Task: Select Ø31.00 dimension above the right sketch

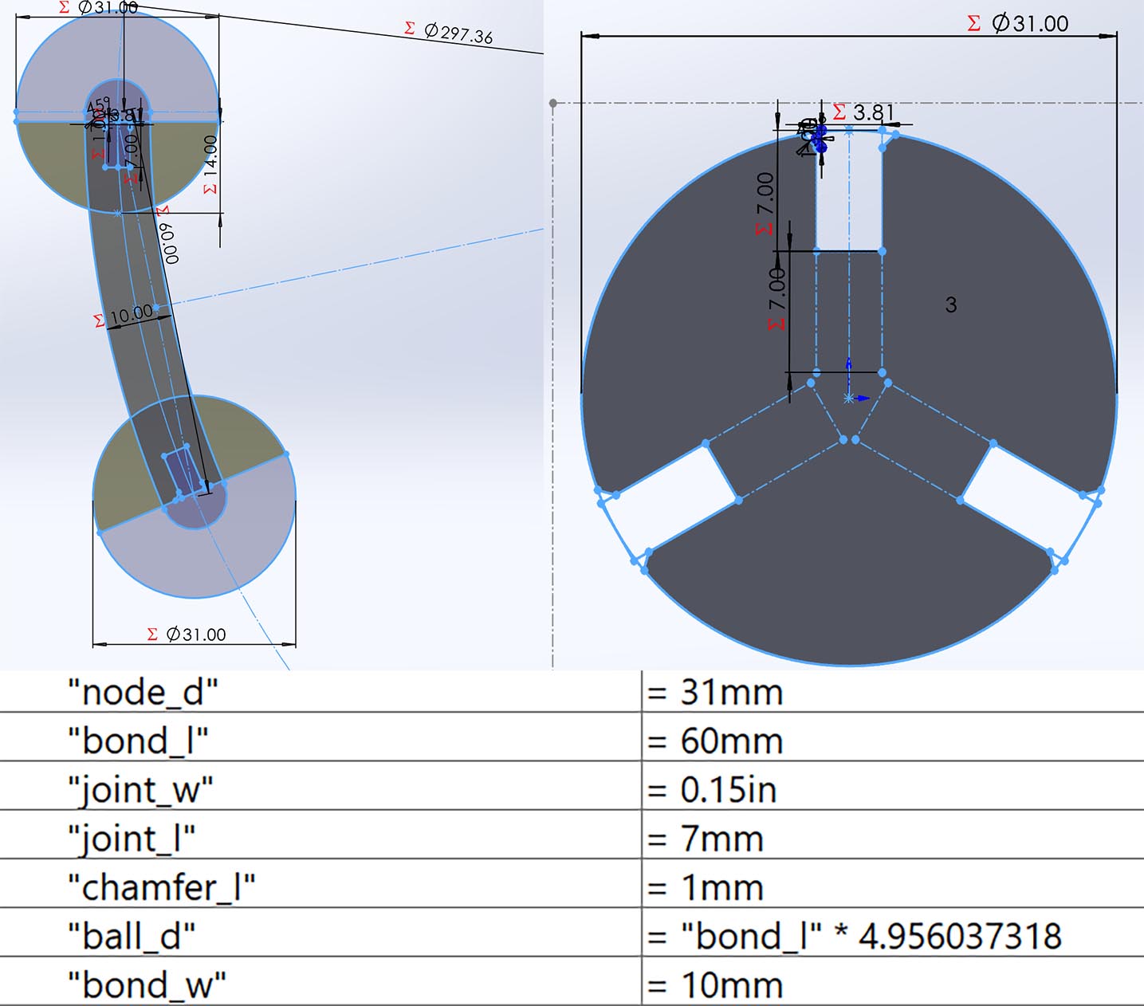Action: [x=1030, y=24]
